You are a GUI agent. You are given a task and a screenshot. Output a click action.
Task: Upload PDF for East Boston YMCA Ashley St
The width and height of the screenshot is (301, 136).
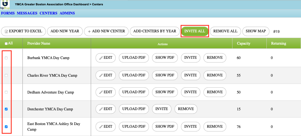(134, 127)
